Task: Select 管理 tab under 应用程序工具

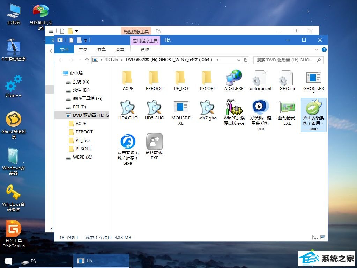Action: (145, 50)
